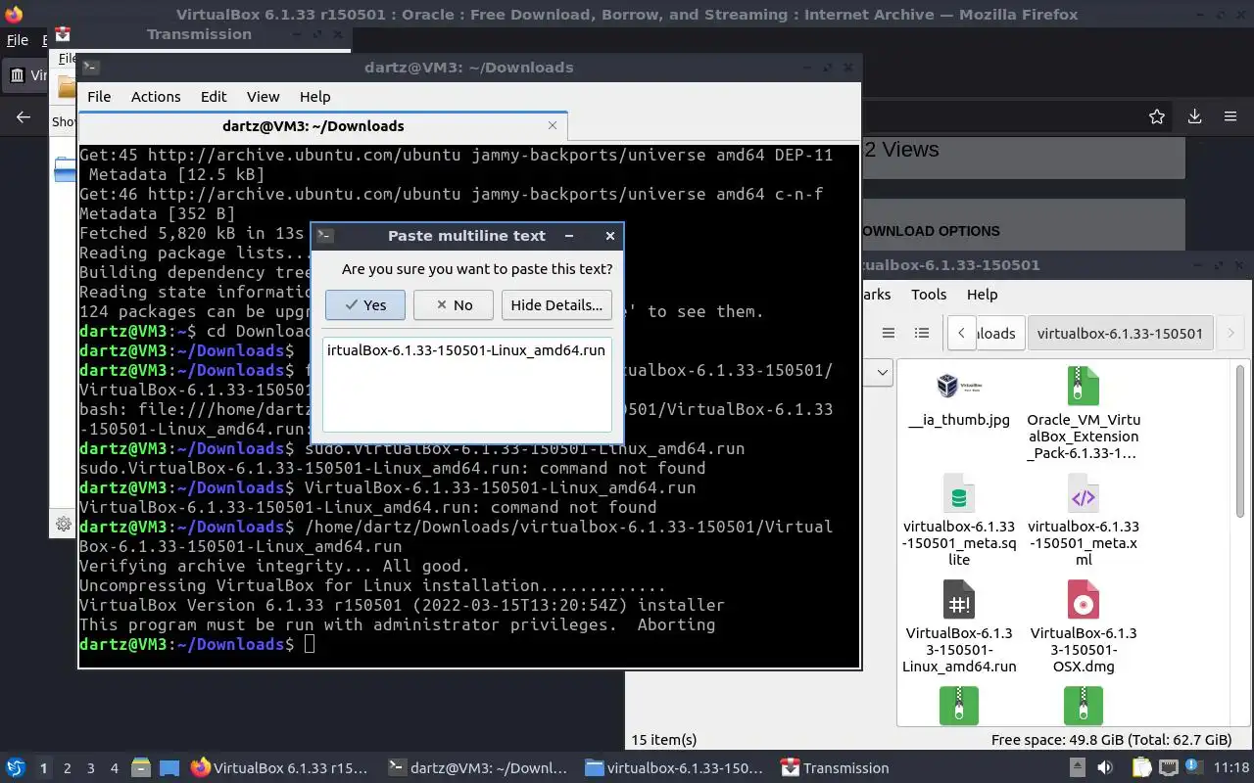The width and height of the screenshot is (1254, 783).
Task: Select the virtualbox-6.1.33-150501 path button
Action: [x=1120, y=333]
